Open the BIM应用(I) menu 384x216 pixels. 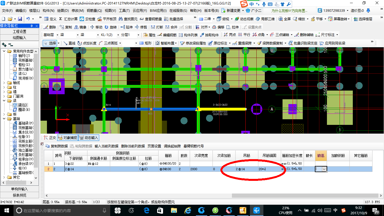coord(158,11)
